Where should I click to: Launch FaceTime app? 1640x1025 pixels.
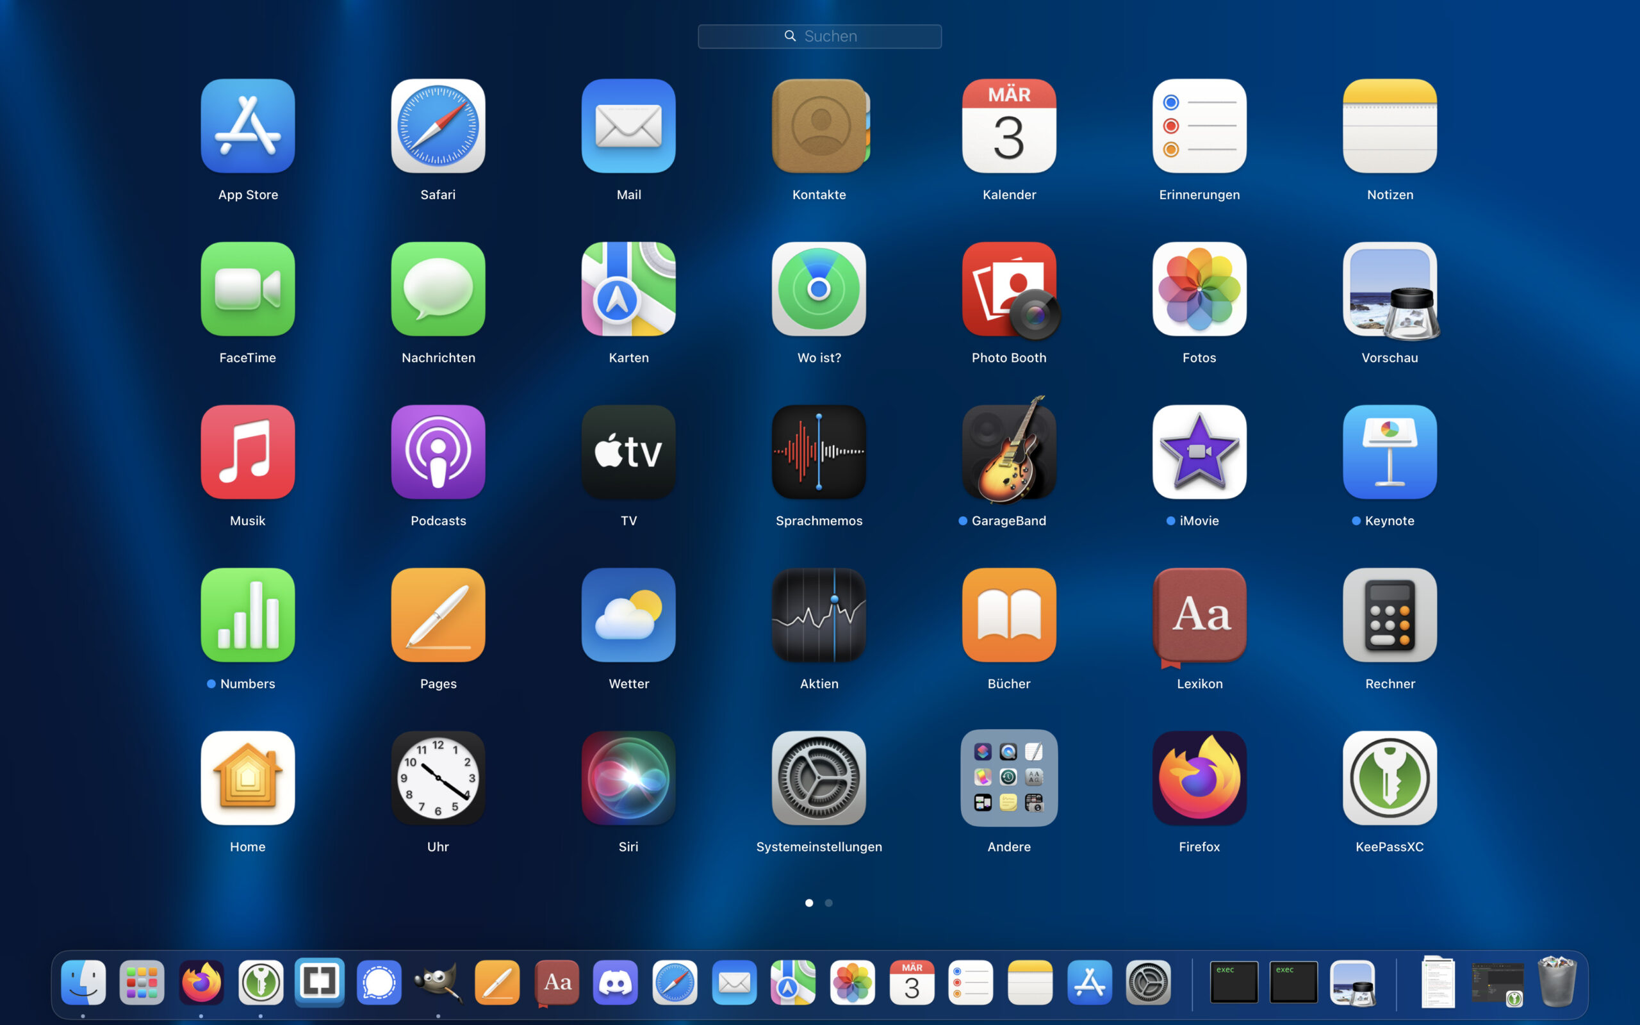click(x=247, y=290)
